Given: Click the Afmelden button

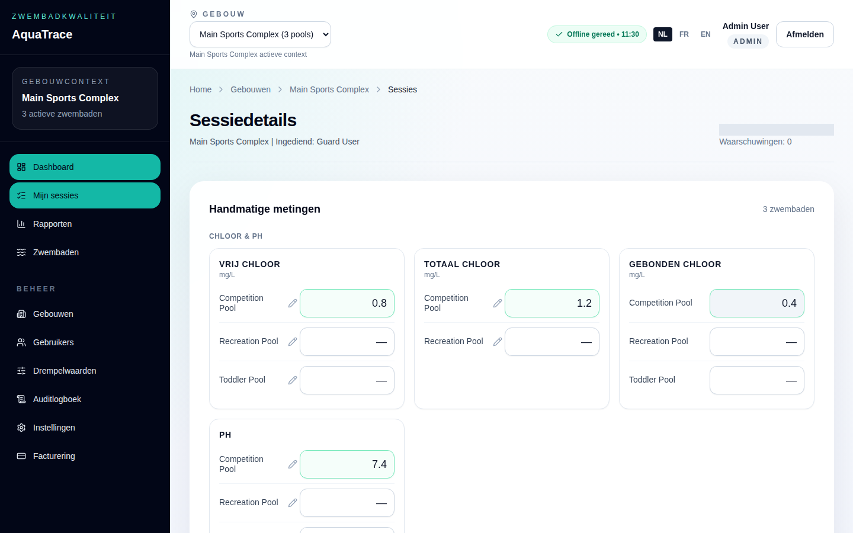Looking at the screenshot, I should click(x=805, y=34).
